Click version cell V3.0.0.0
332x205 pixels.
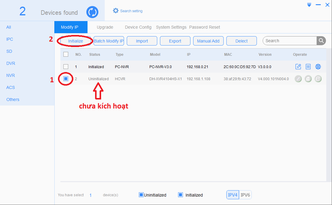(264, 67)
